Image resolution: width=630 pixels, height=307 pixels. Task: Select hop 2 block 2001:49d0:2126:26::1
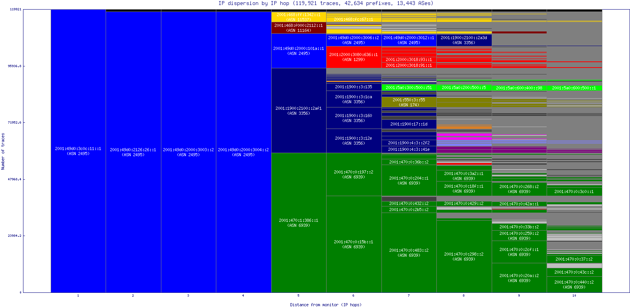pyautogui.click(x=133, y=152)
